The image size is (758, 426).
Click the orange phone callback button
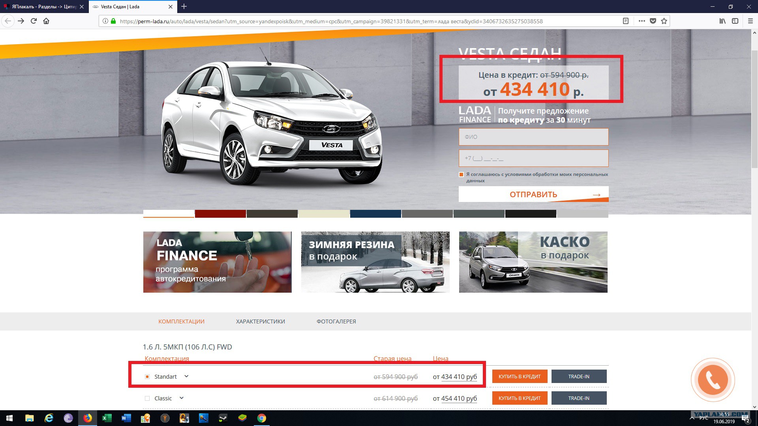tap(713, 380)
